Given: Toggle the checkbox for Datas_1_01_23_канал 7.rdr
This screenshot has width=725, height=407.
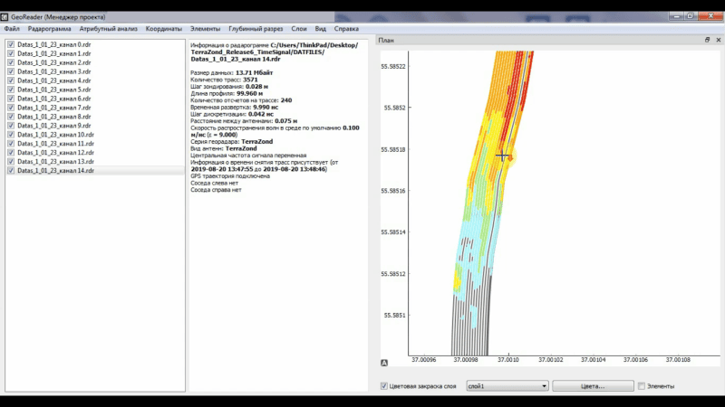Looking at the screenshot, I should 10,108.
